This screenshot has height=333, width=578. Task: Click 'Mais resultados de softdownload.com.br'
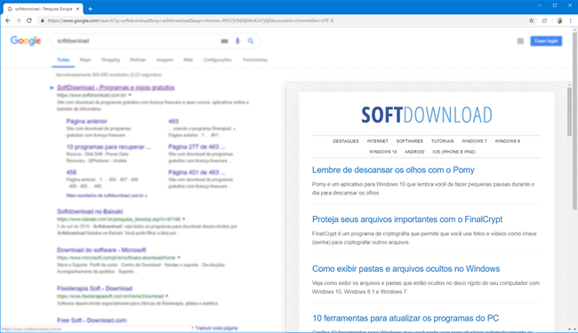[107, 195]
